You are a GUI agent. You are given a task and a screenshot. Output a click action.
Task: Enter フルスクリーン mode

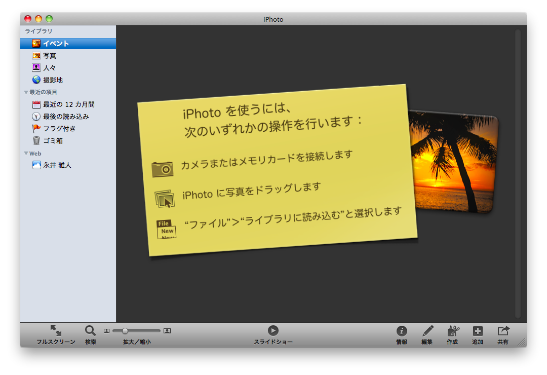coord(56,335)
